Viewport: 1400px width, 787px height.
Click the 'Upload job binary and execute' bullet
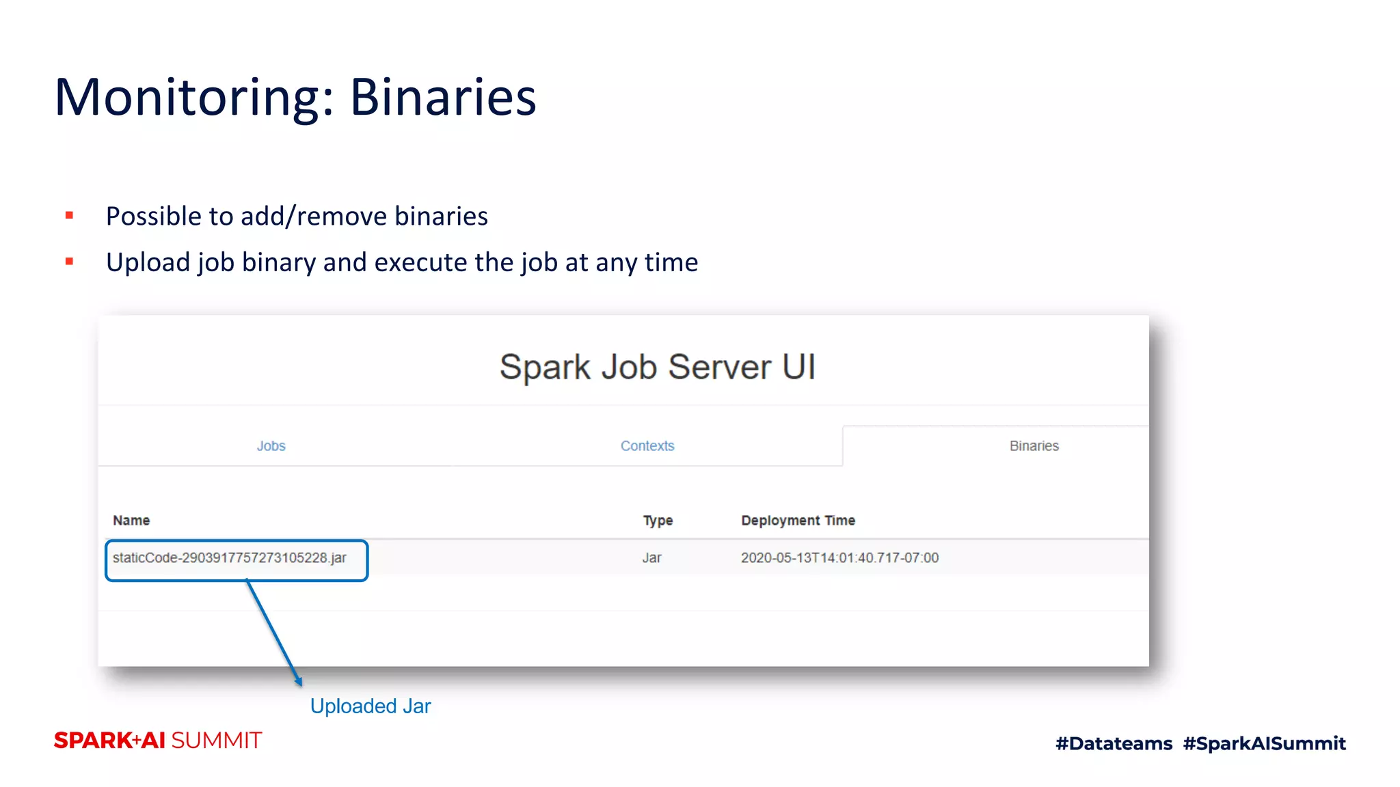pos(402,263)
